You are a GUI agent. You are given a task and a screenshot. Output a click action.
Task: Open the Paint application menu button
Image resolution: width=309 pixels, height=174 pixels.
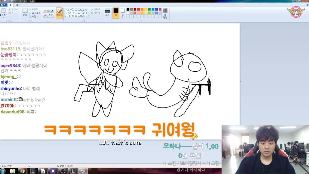(4, 5)
